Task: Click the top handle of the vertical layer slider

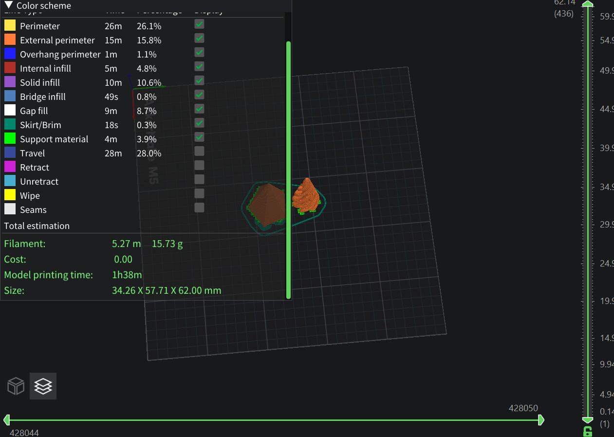Action: (x=588, y=4)
